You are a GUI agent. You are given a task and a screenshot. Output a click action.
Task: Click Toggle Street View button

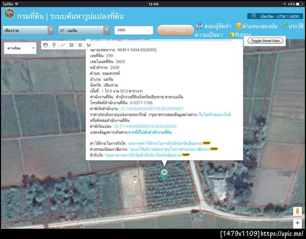click(265, 41)
